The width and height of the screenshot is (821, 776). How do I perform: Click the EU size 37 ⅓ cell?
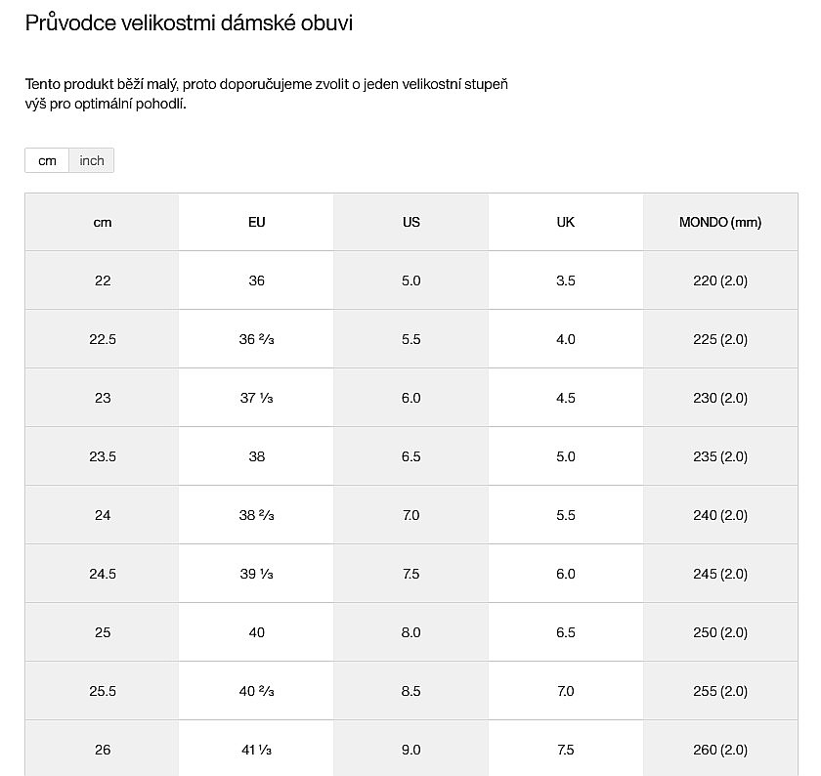256,398
